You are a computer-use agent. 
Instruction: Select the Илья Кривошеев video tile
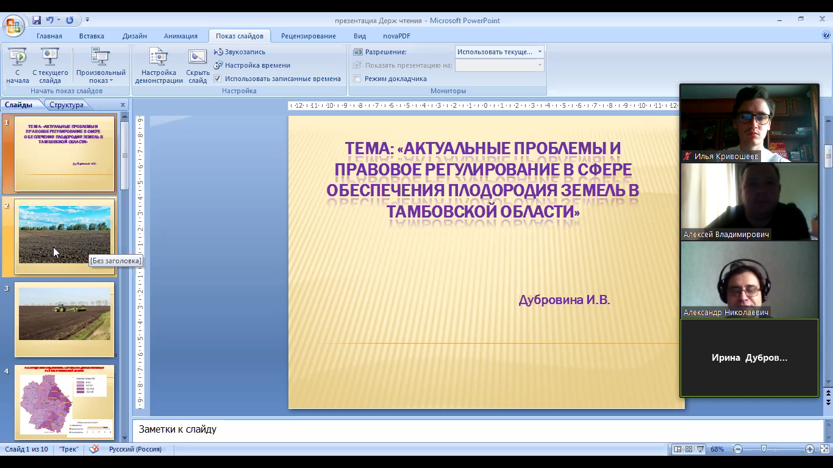point(749,123)
